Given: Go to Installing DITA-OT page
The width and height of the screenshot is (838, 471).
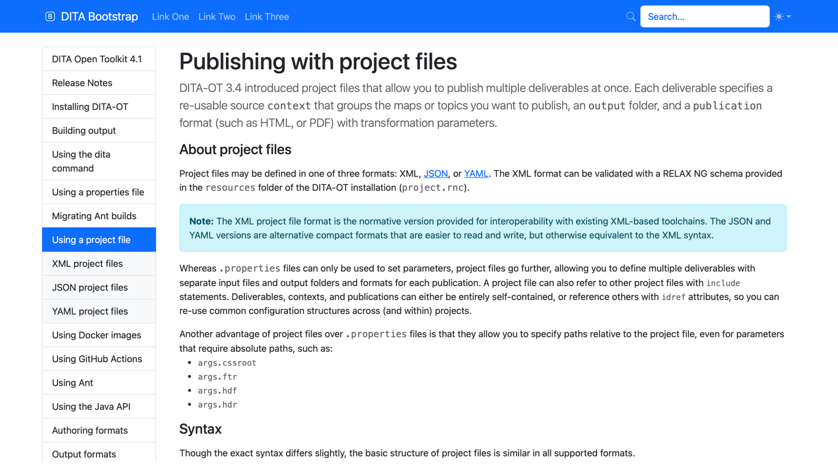Looking at the screenshot, I should pyautogui.click(x=90, y=106).
